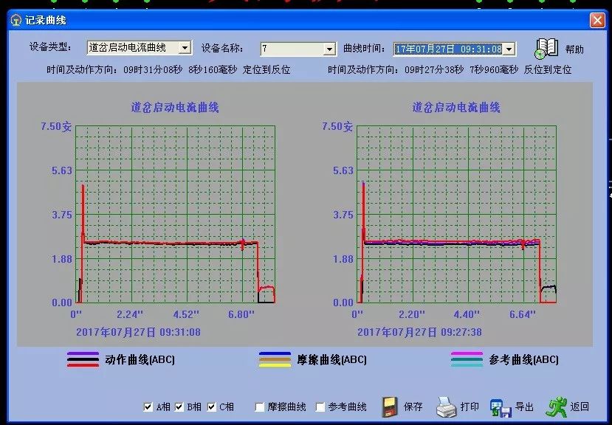Click the 动作曲线(ABC) legend label
The image size is (612, 425).
pyautogui.click(x=140, y=359)
